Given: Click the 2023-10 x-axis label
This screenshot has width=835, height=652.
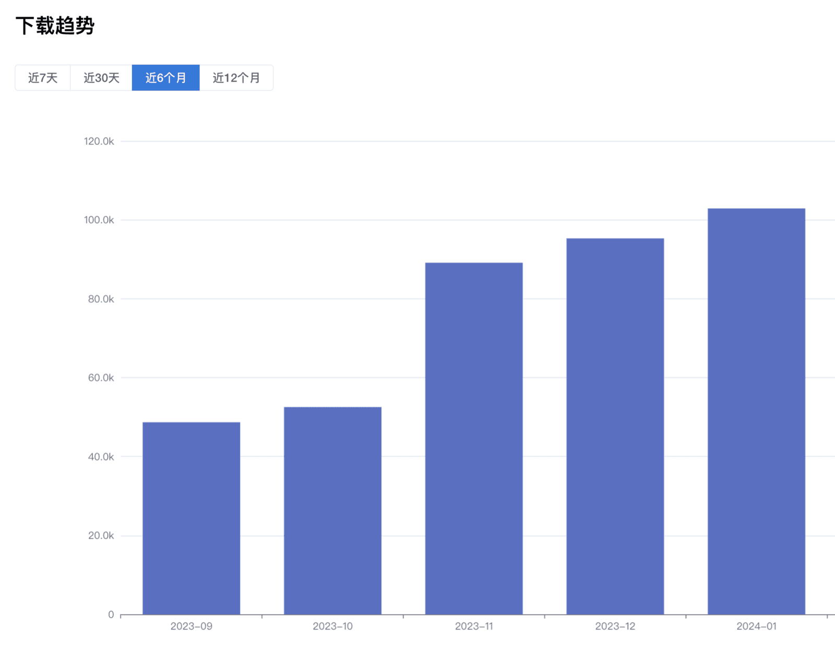Looking at the screenshot, I should click(x=332, y=626).
